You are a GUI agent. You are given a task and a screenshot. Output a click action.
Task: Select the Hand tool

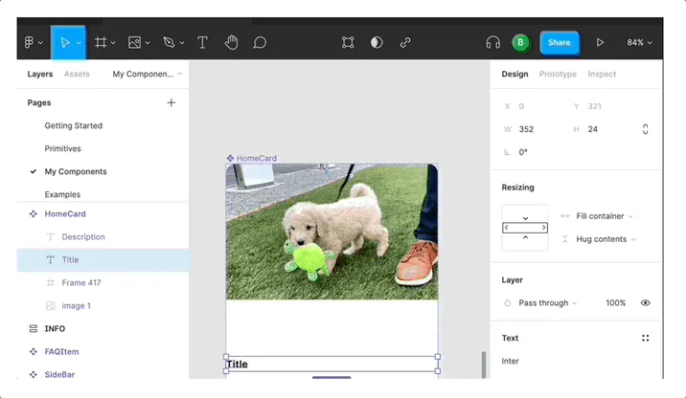tap(231, 42)
